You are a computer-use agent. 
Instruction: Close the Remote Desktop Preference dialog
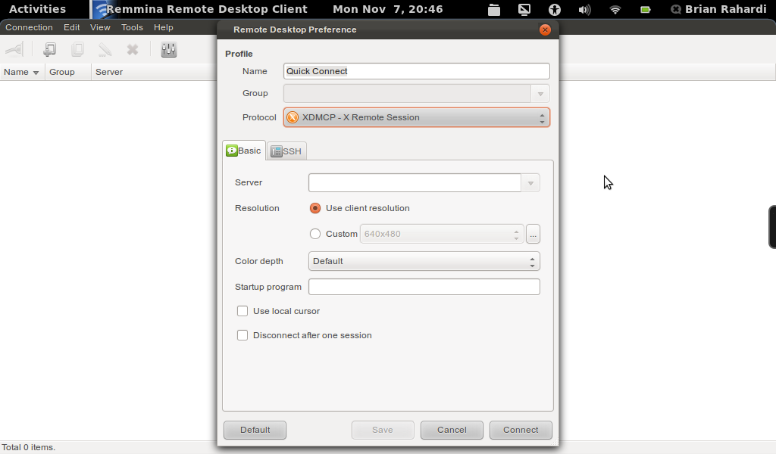(545, 30)
